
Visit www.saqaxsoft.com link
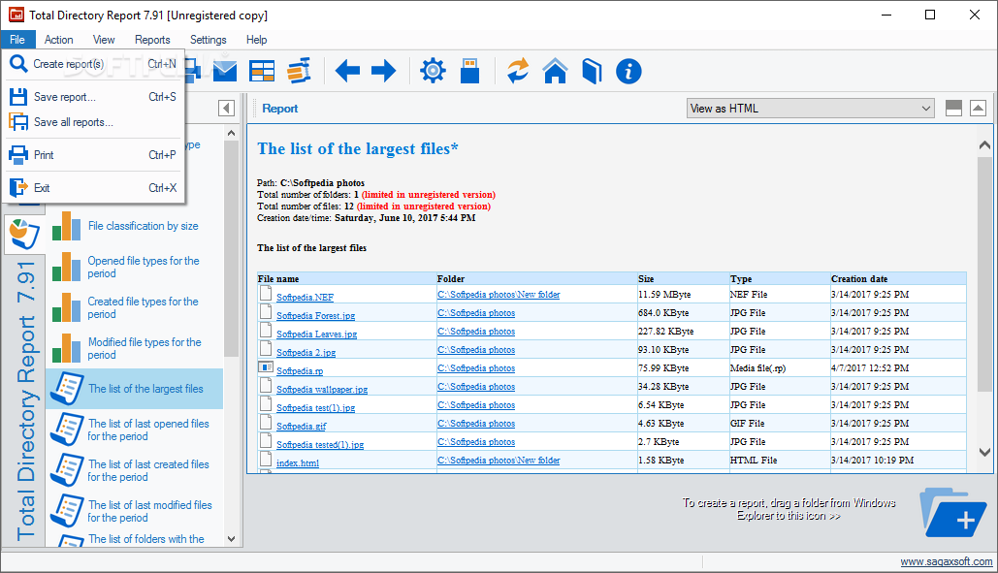[x=946, y=561]
